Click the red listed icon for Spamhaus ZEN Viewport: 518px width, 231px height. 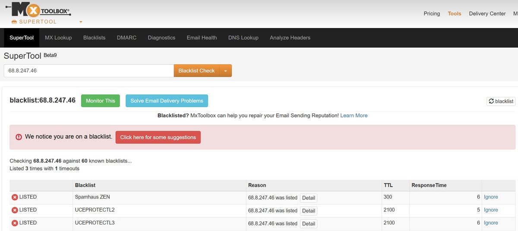point(15,197)
